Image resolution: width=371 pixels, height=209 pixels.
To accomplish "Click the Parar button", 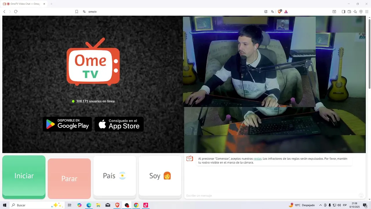I will click(69, 179).
